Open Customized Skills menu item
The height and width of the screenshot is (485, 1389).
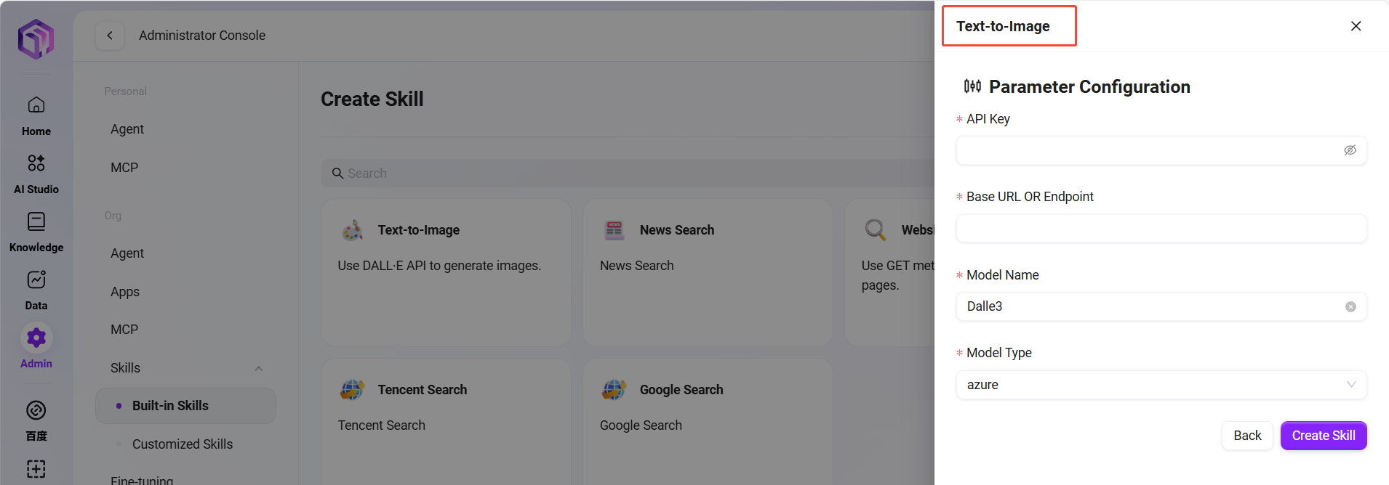[x=182, y=444]
